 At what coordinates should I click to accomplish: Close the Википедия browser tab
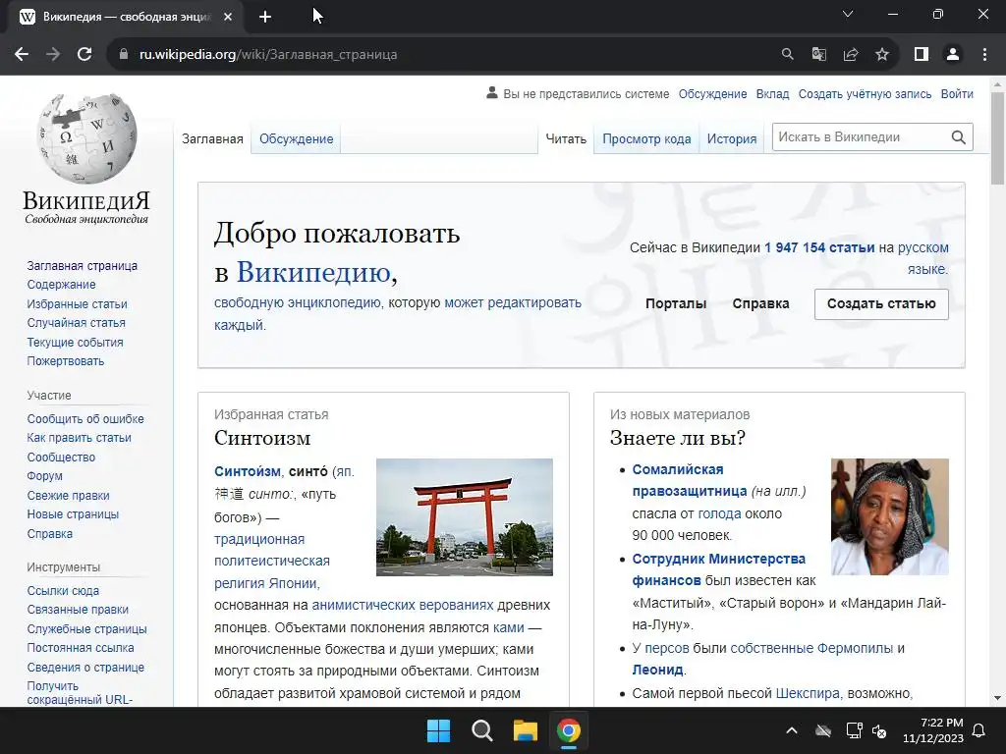(228, 17)
